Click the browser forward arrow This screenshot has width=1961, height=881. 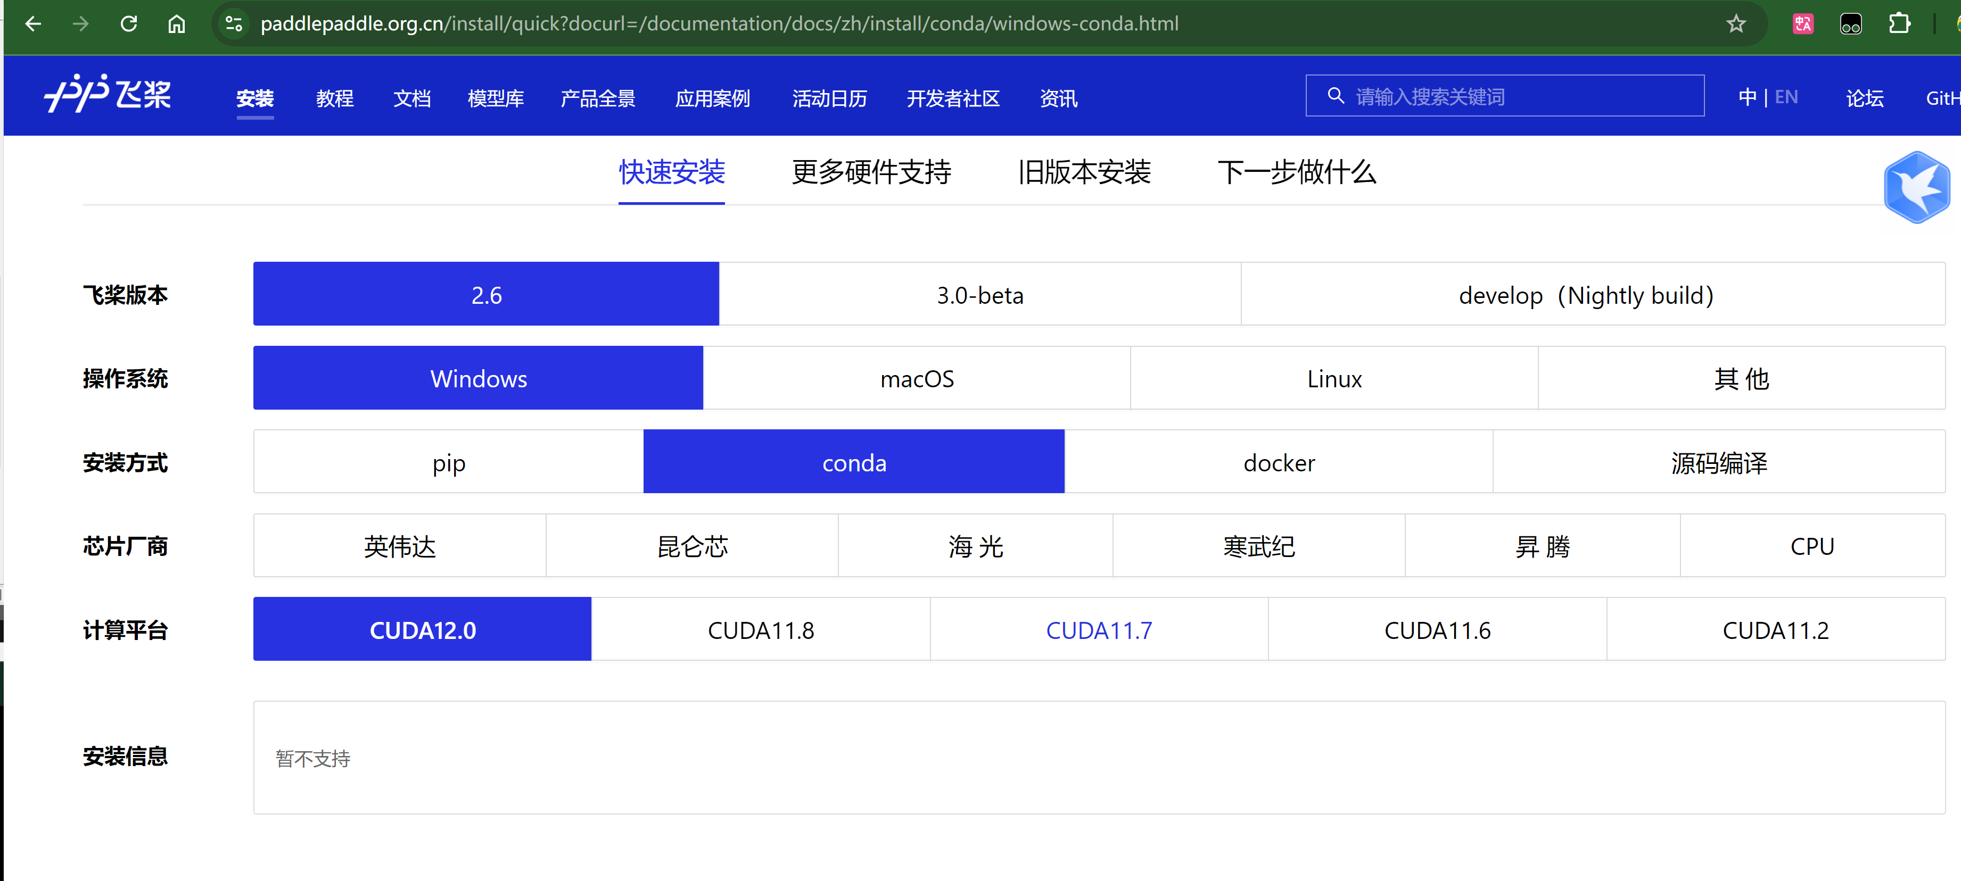pos(81,23)
